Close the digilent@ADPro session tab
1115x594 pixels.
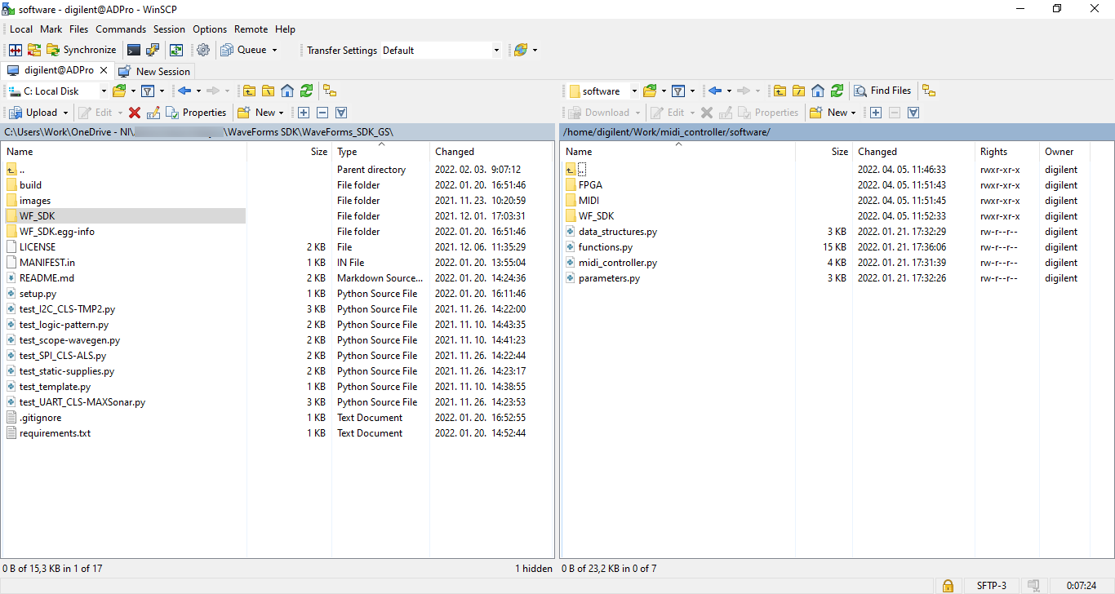104,70
